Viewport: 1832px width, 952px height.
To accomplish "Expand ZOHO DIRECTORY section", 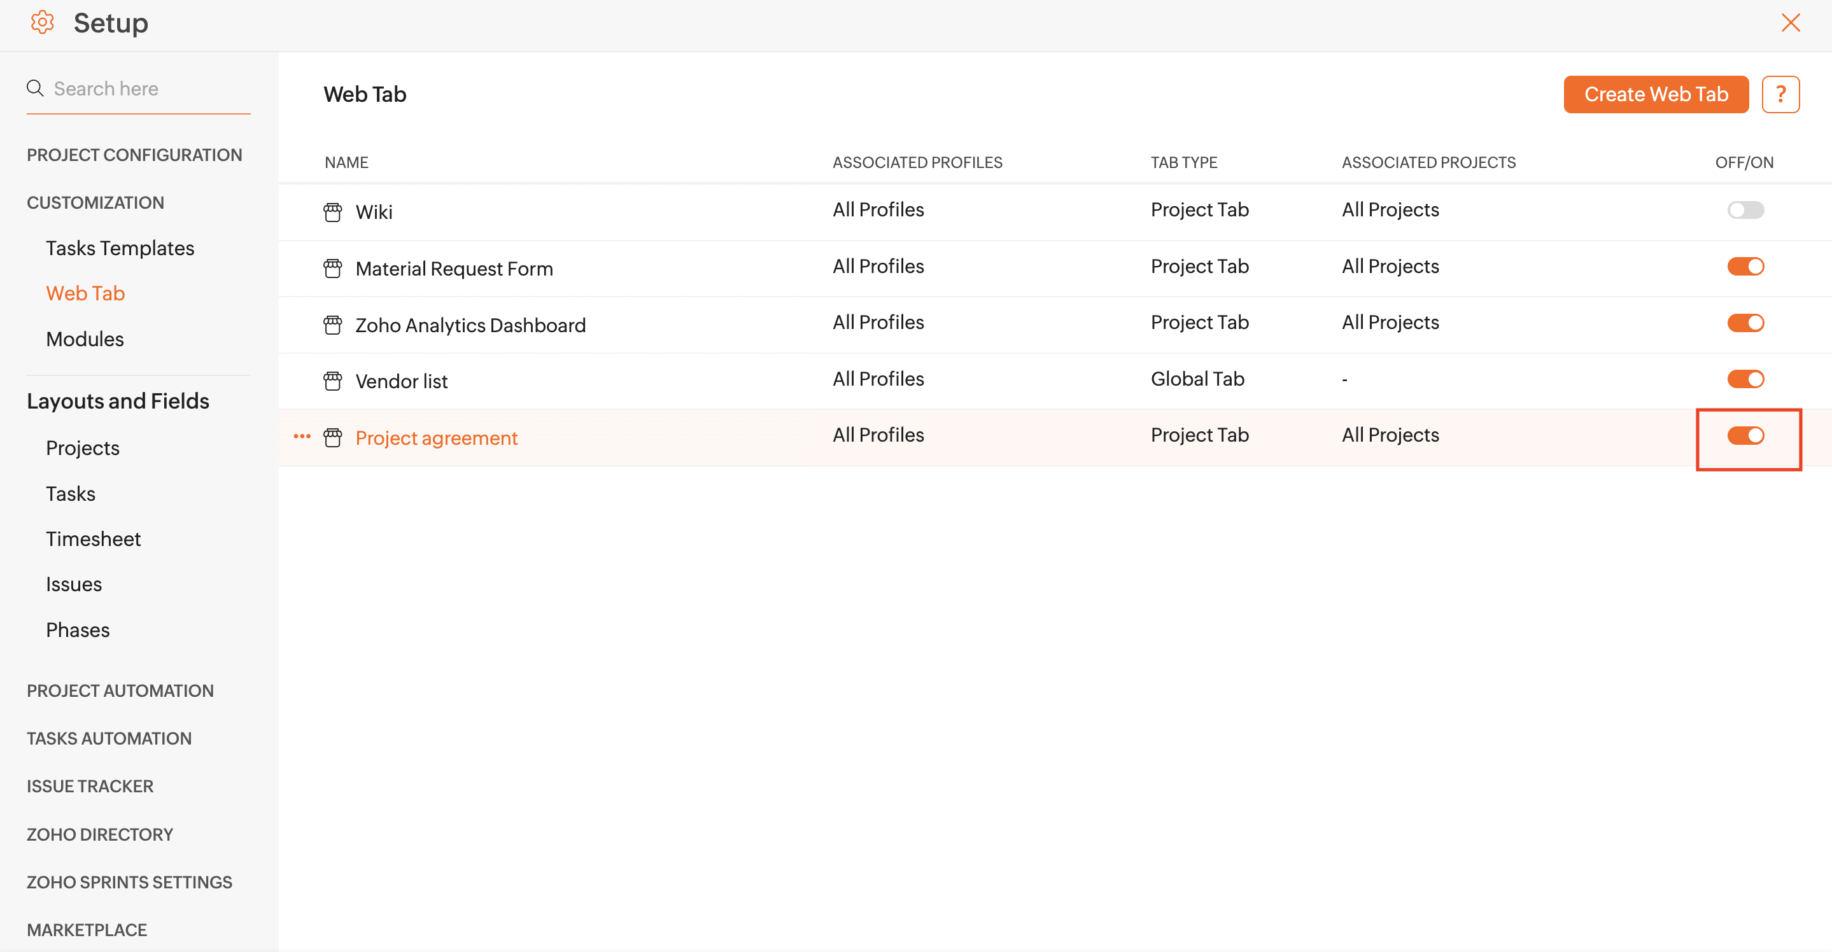I will point(99,834).
